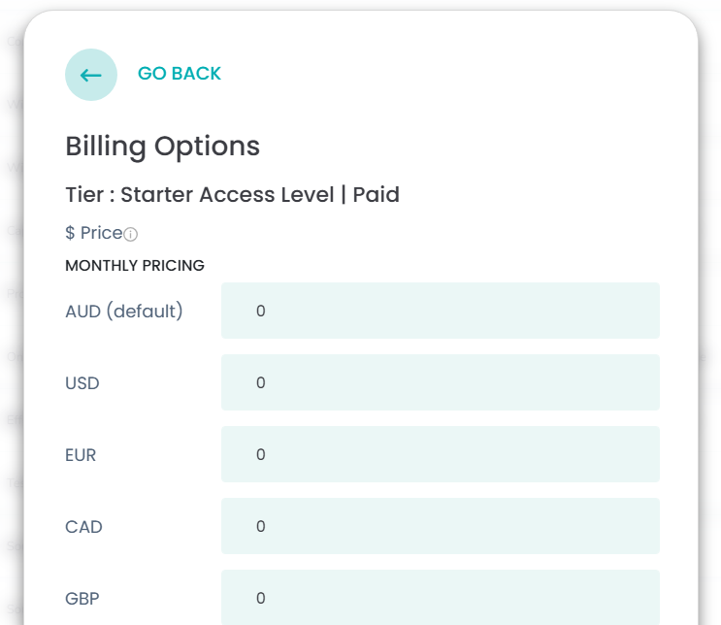Focus the AUD (default) monthly price field

440,311
